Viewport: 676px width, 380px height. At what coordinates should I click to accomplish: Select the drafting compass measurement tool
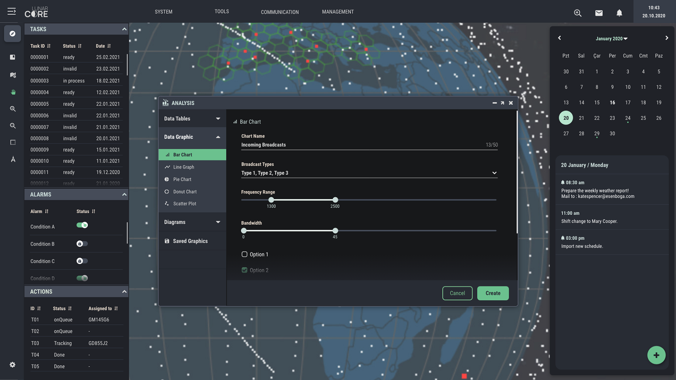(13, 159)
